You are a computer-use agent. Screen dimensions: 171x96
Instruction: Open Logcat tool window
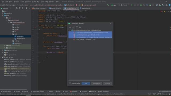(x=25, y=91)
